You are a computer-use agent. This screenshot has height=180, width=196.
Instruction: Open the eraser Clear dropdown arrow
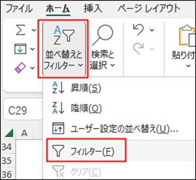point(33,68)
